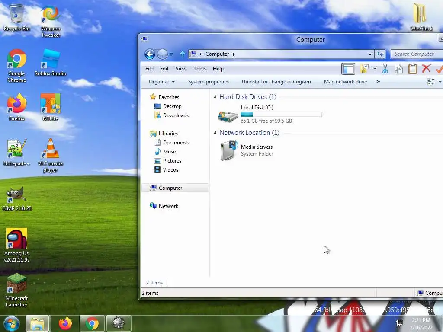Select the NTLite desktop icon
This screenshot has width=443, height=332.
(50, 108)
